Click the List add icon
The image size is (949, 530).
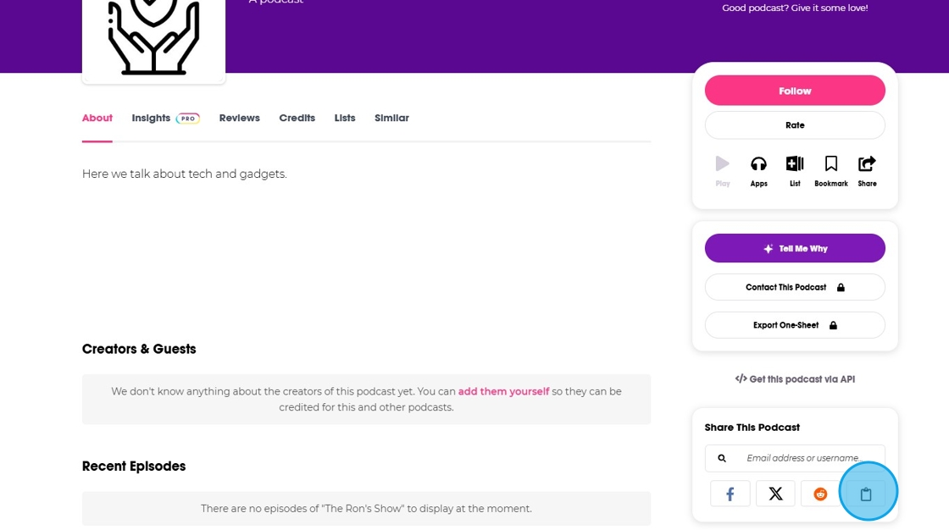[795, 164]
